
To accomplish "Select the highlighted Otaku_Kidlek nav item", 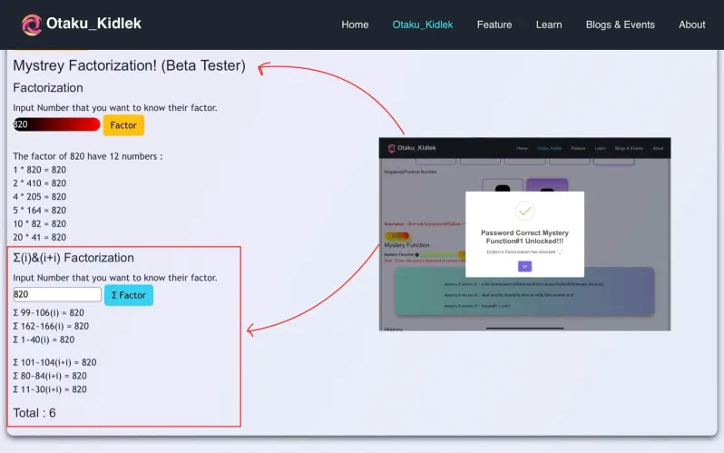I will [x=422, y=25].
